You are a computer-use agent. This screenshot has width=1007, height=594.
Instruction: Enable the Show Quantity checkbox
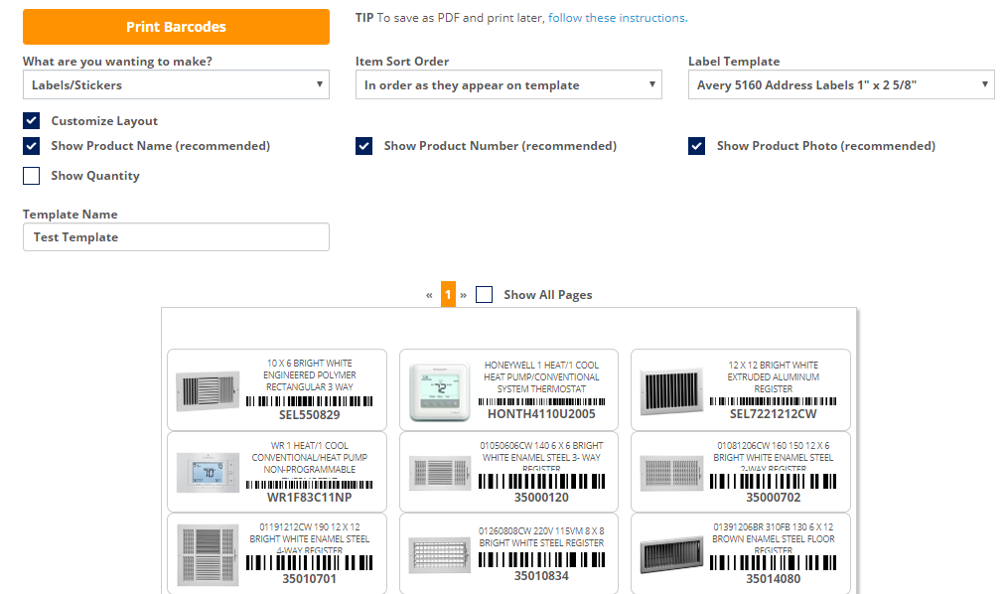(31, 175)
